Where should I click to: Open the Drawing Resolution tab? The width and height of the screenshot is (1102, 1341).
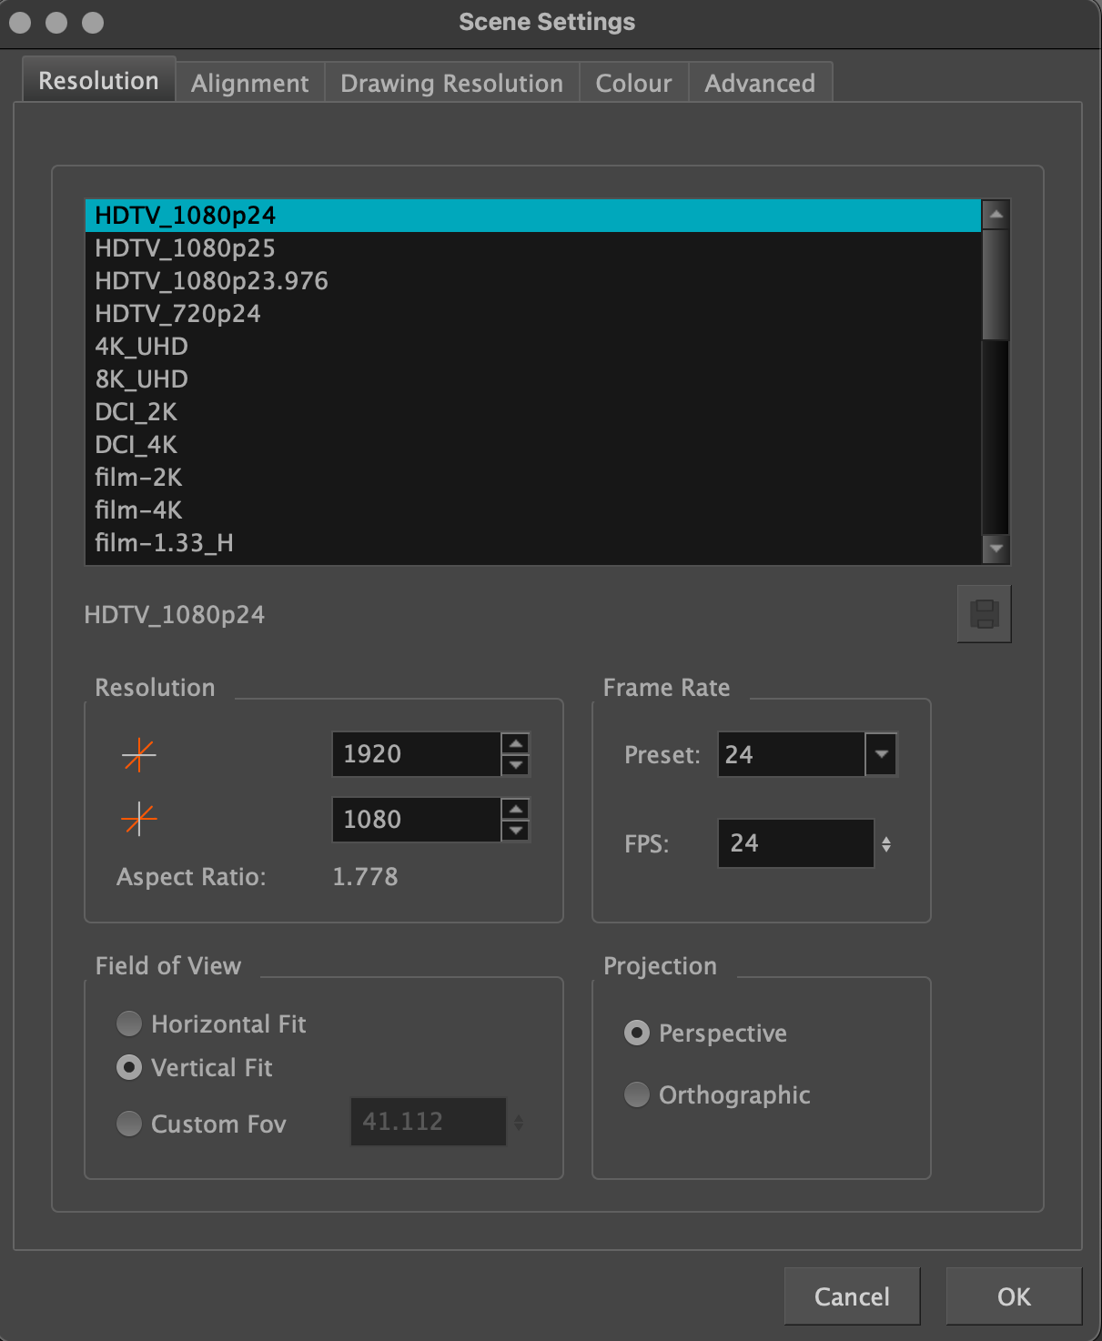click(x=451, y=83)
